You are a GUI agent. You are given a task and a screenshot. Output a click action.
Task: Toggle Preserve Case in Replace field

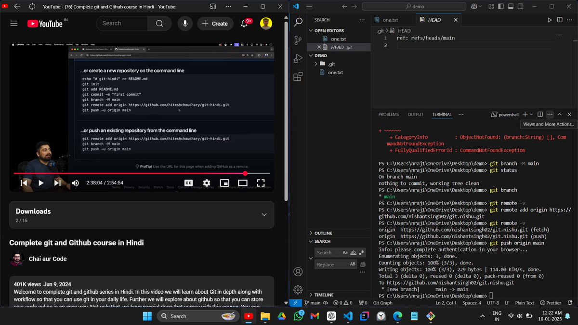pyautogui.click(x=353, y=264)
